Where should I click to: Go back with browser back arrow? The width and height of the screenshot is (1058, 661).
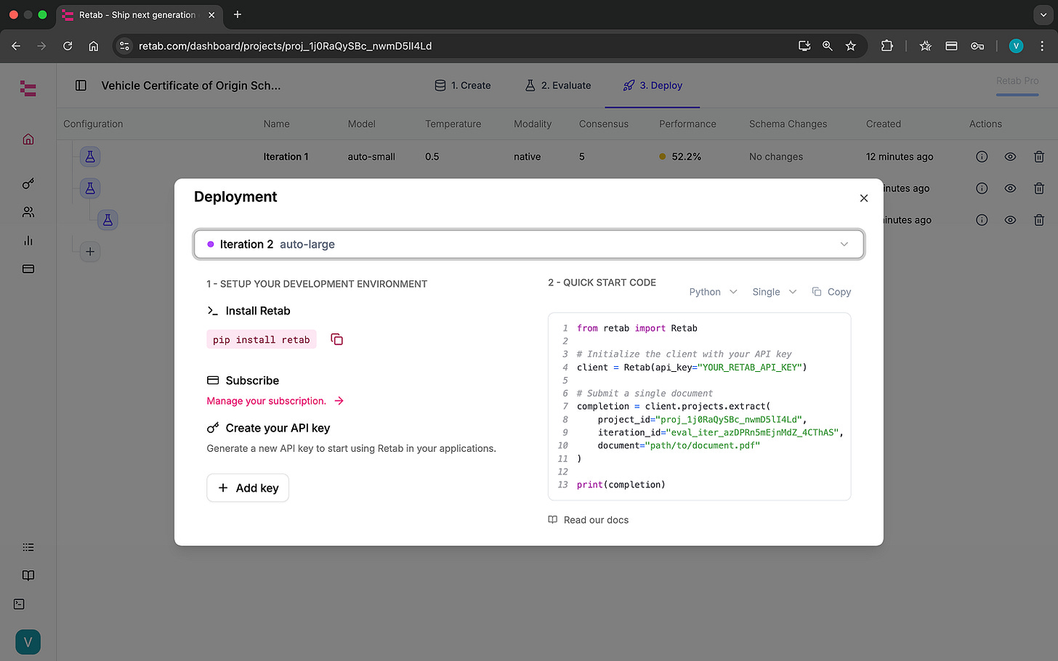(x=16, y=46)
